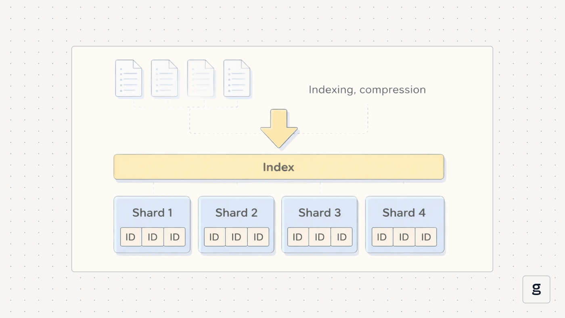Click the last ID cell in Shard 4
Image resolution: width=565 pixels, height=318 pixels.
pos(426,237)
